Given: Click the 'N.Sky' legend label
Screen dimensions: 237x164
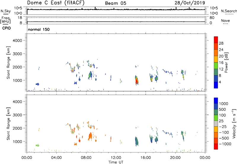Looking at the screenshot, I should point(6,11).
